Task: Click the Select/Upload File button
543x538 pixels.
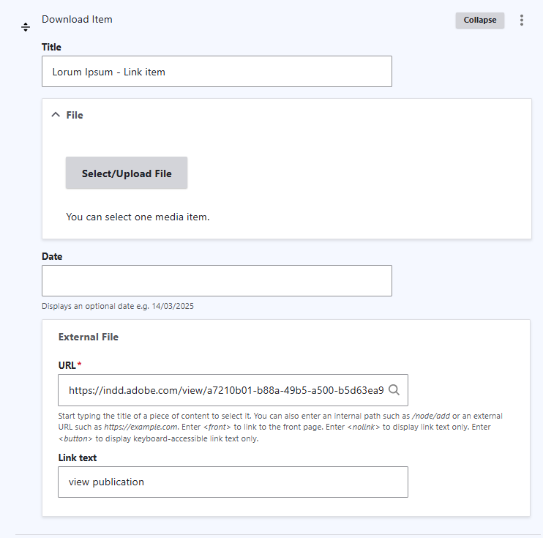Action: pyautogui.click(x=127, y=173)
